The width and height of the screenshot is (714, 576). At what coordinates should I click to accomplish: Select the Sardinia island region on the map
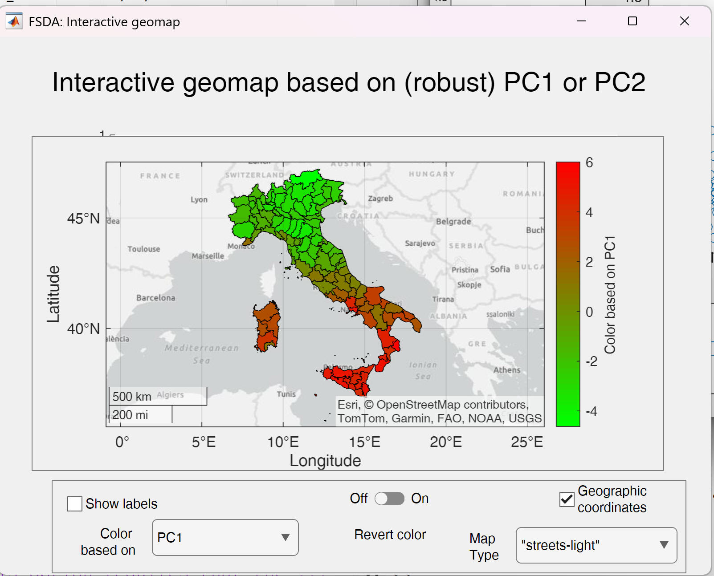tap(267, 327)
